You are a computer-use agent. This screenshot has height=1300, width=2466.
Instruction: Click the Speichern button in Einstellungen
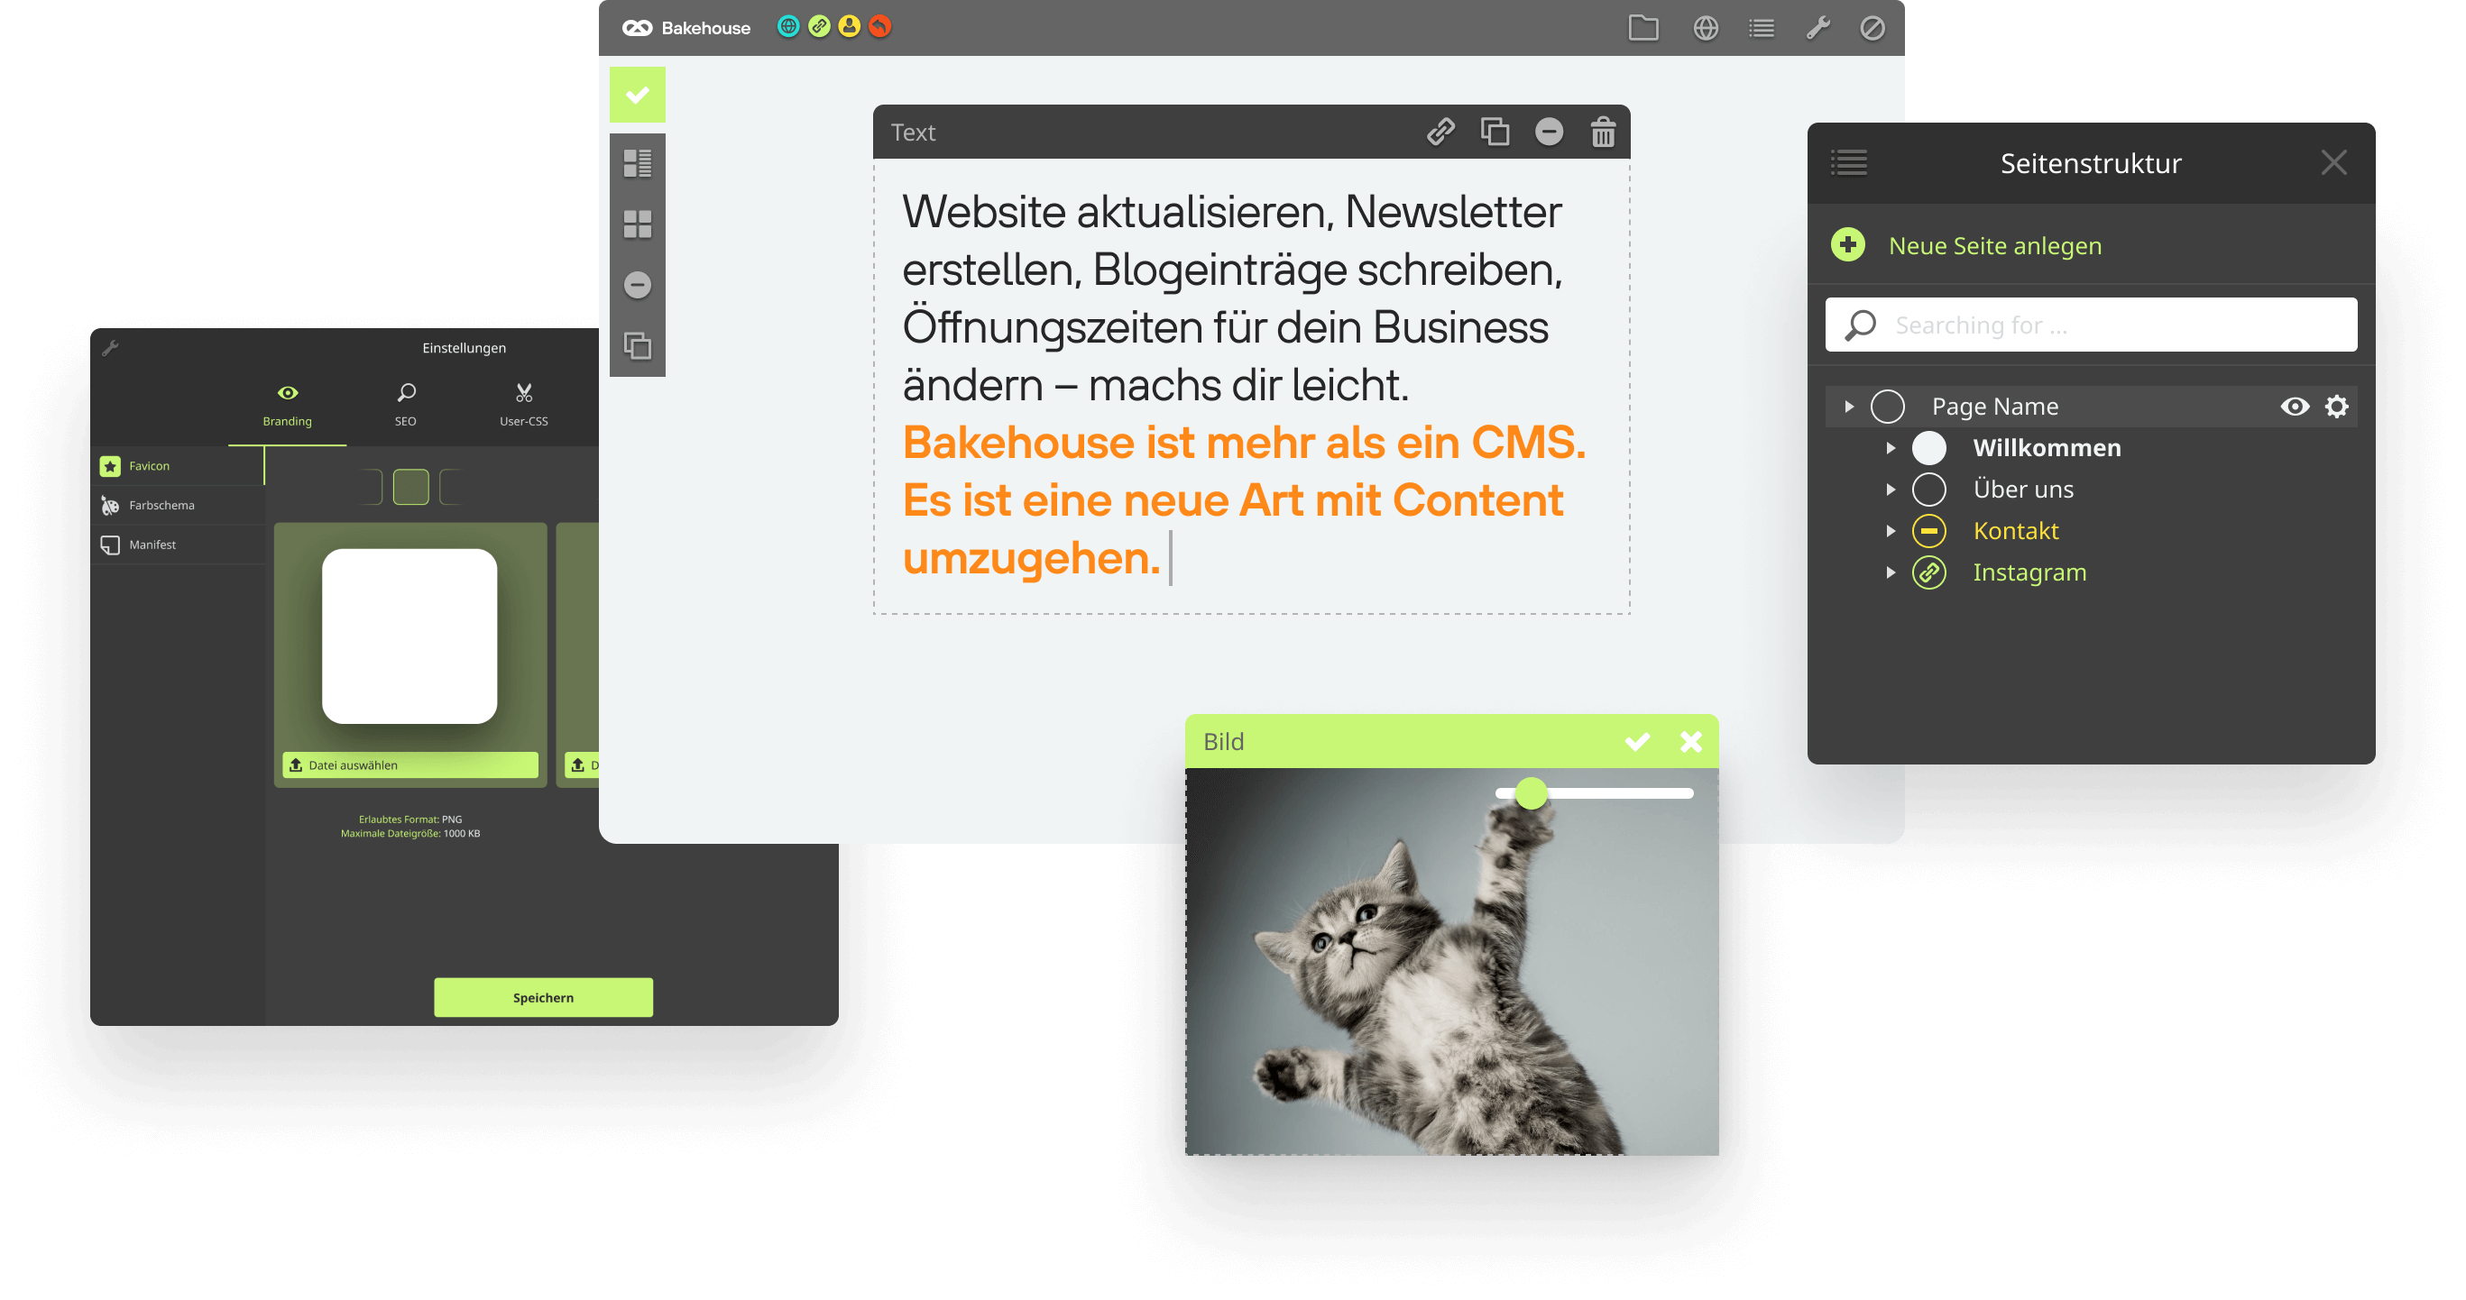coord(543,996)
